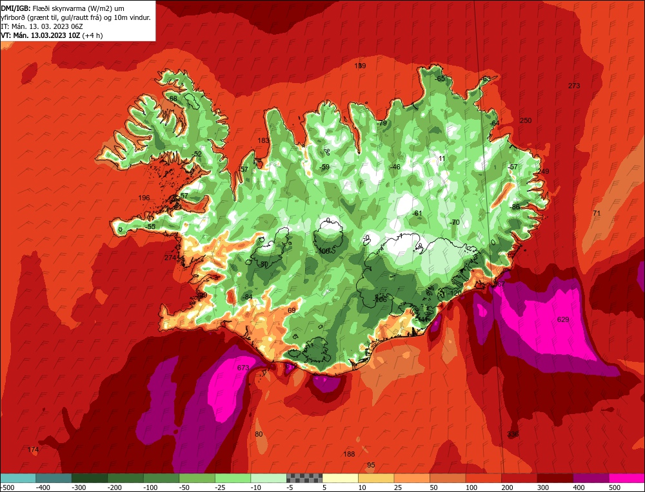Click the dark red 300 to 400 swatch
The height and width of the screenshot is (492, 645).
555,478
